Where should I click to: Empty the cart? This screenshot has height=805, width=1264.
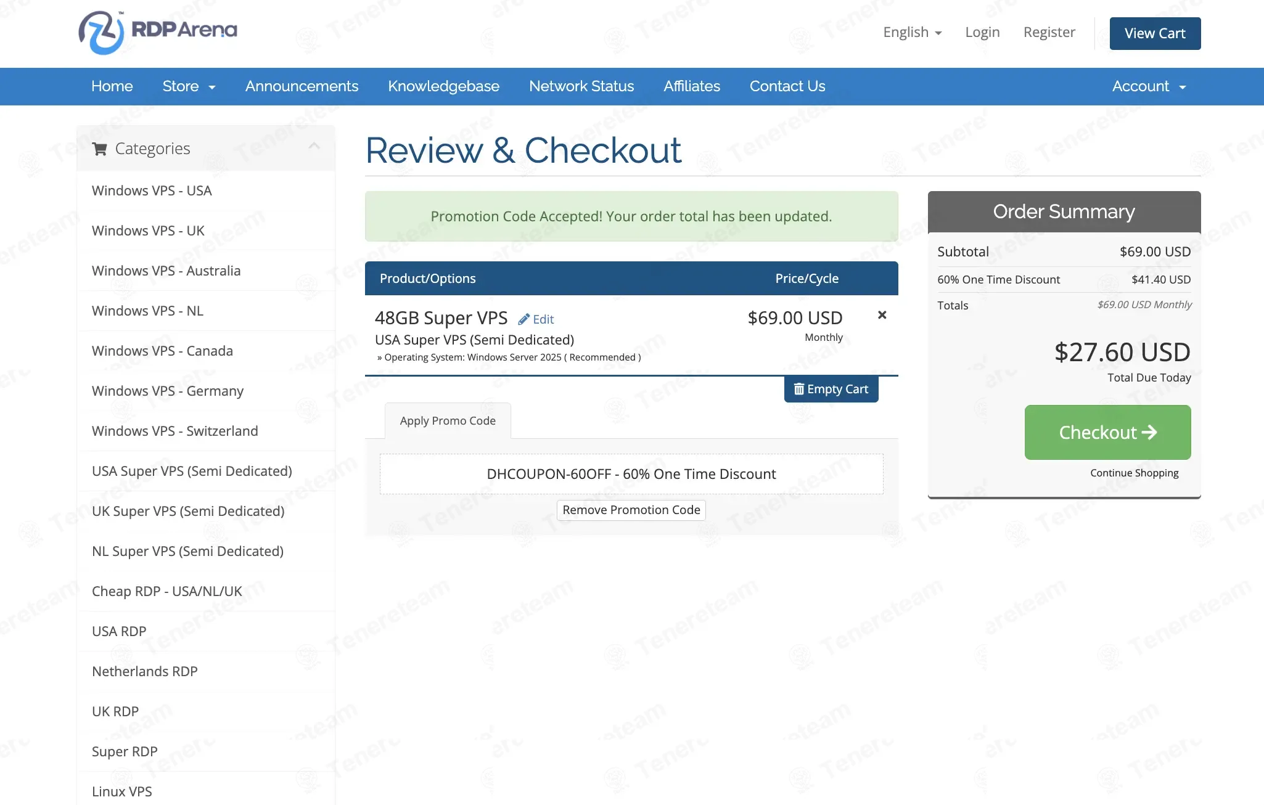tap(831, 389)
